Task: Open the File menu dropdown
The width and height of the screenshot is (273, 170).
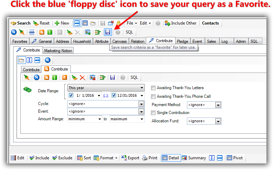Action: (x=132, y=23)
